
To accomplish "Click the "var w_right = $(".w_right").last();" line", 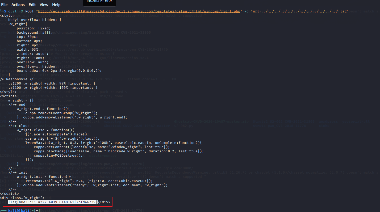I will coord(62,139).
